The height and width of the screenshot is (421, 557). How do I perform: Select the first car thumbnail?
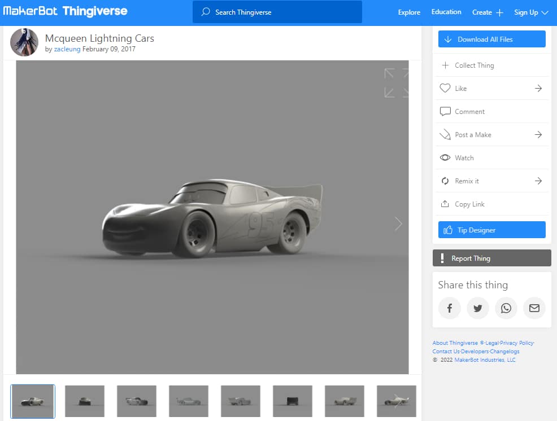click(x=33, y=401)
